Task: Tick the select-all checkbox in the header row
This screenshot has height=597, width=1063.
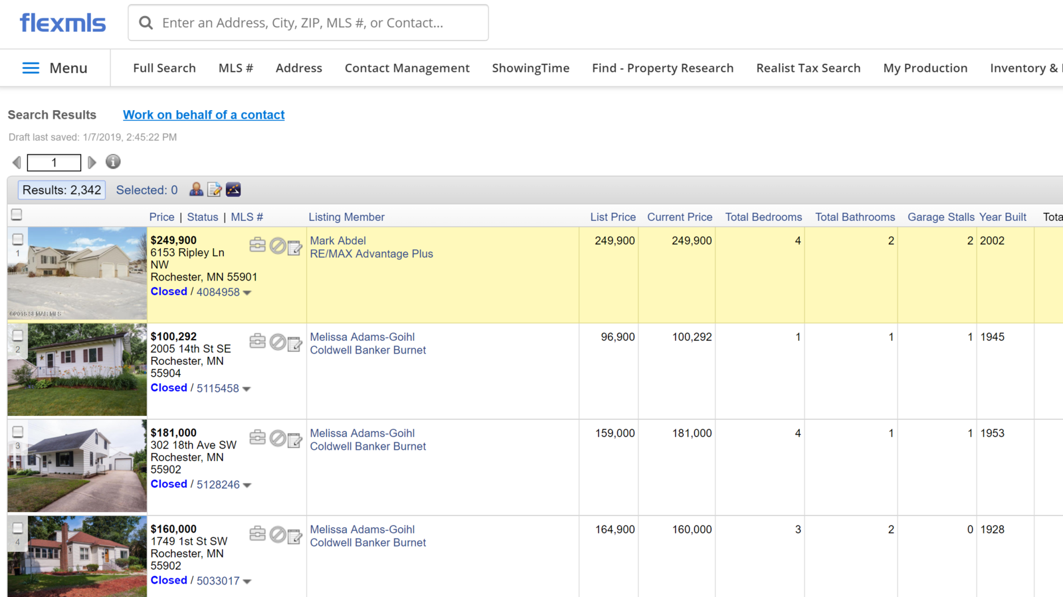Action: (x=17, y=214)
